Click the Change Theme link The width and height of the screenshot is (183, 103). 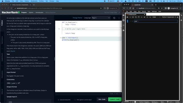[x=77, y=18]
